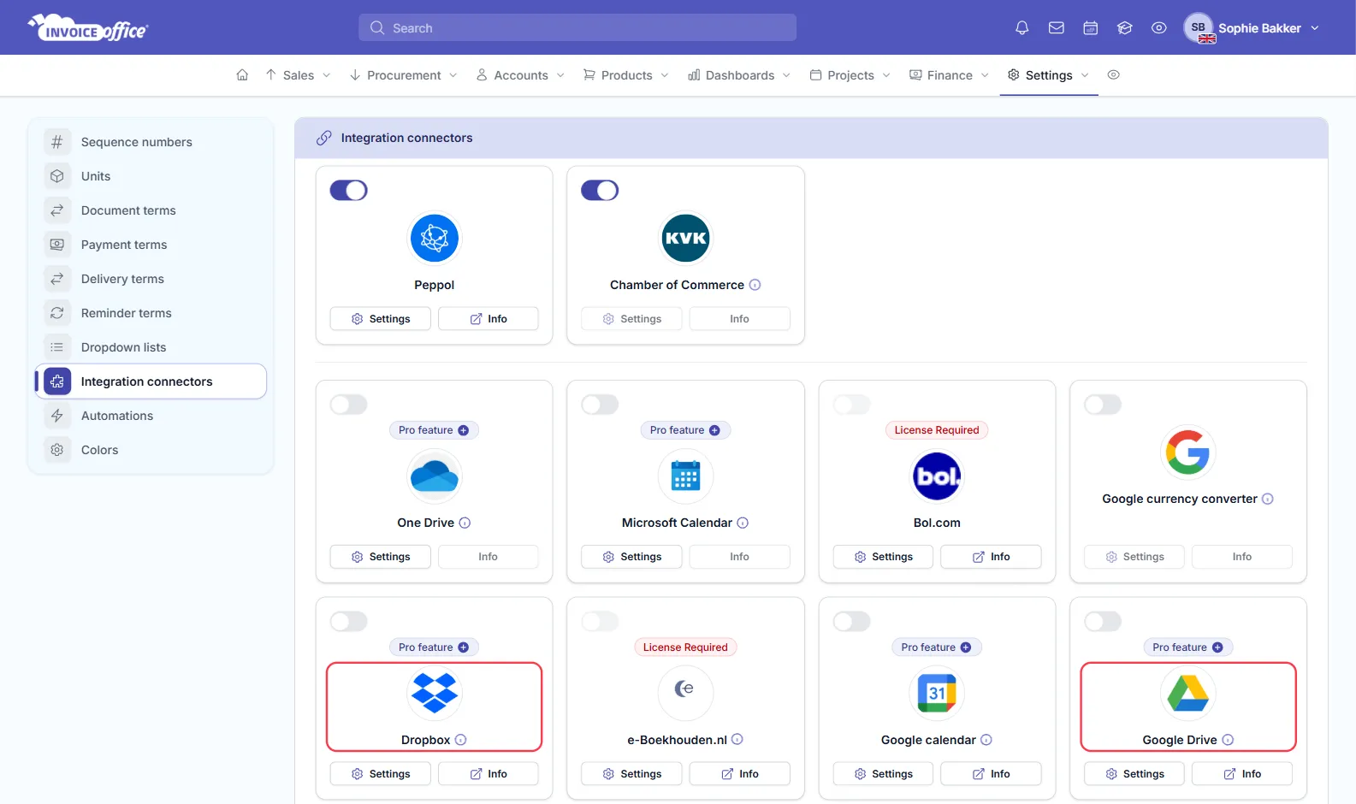
Task: Open the calendar icon in the header
Action: coord(1091,28)
